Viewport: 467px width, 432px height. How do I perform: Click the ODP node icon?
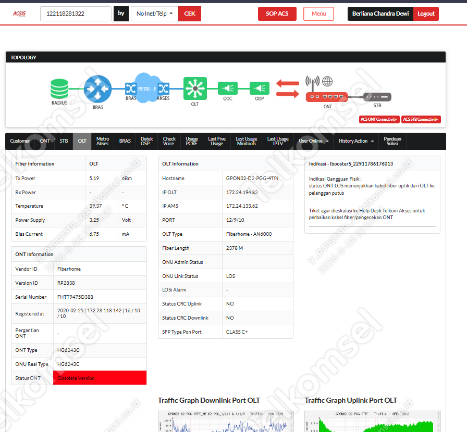pos(260,88)
